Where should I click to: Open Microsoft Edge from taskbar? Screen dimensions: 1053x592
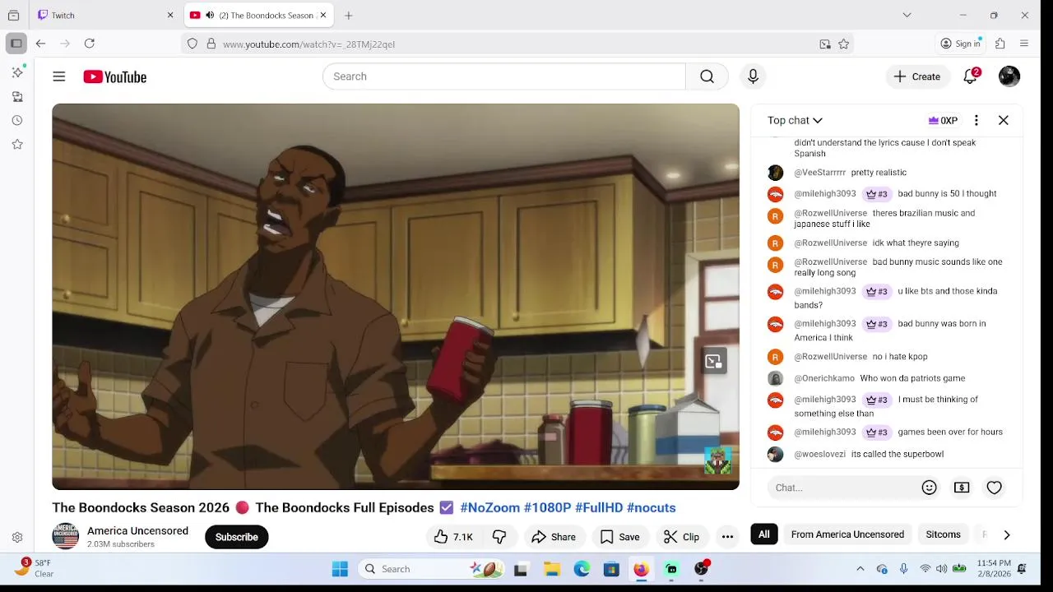582,569
